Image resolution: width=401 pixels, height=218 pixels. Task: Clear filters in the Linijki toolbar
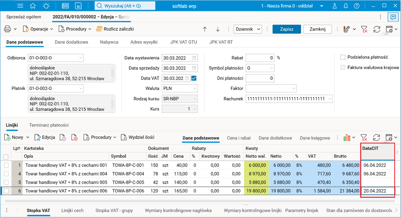click(x=364, y=138)
